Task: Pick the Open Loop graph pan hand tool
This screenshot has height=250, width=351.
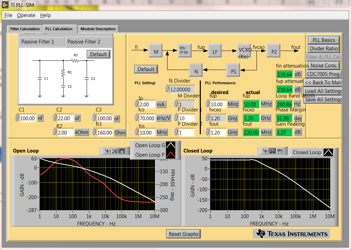Action: (x=121, y=151)
